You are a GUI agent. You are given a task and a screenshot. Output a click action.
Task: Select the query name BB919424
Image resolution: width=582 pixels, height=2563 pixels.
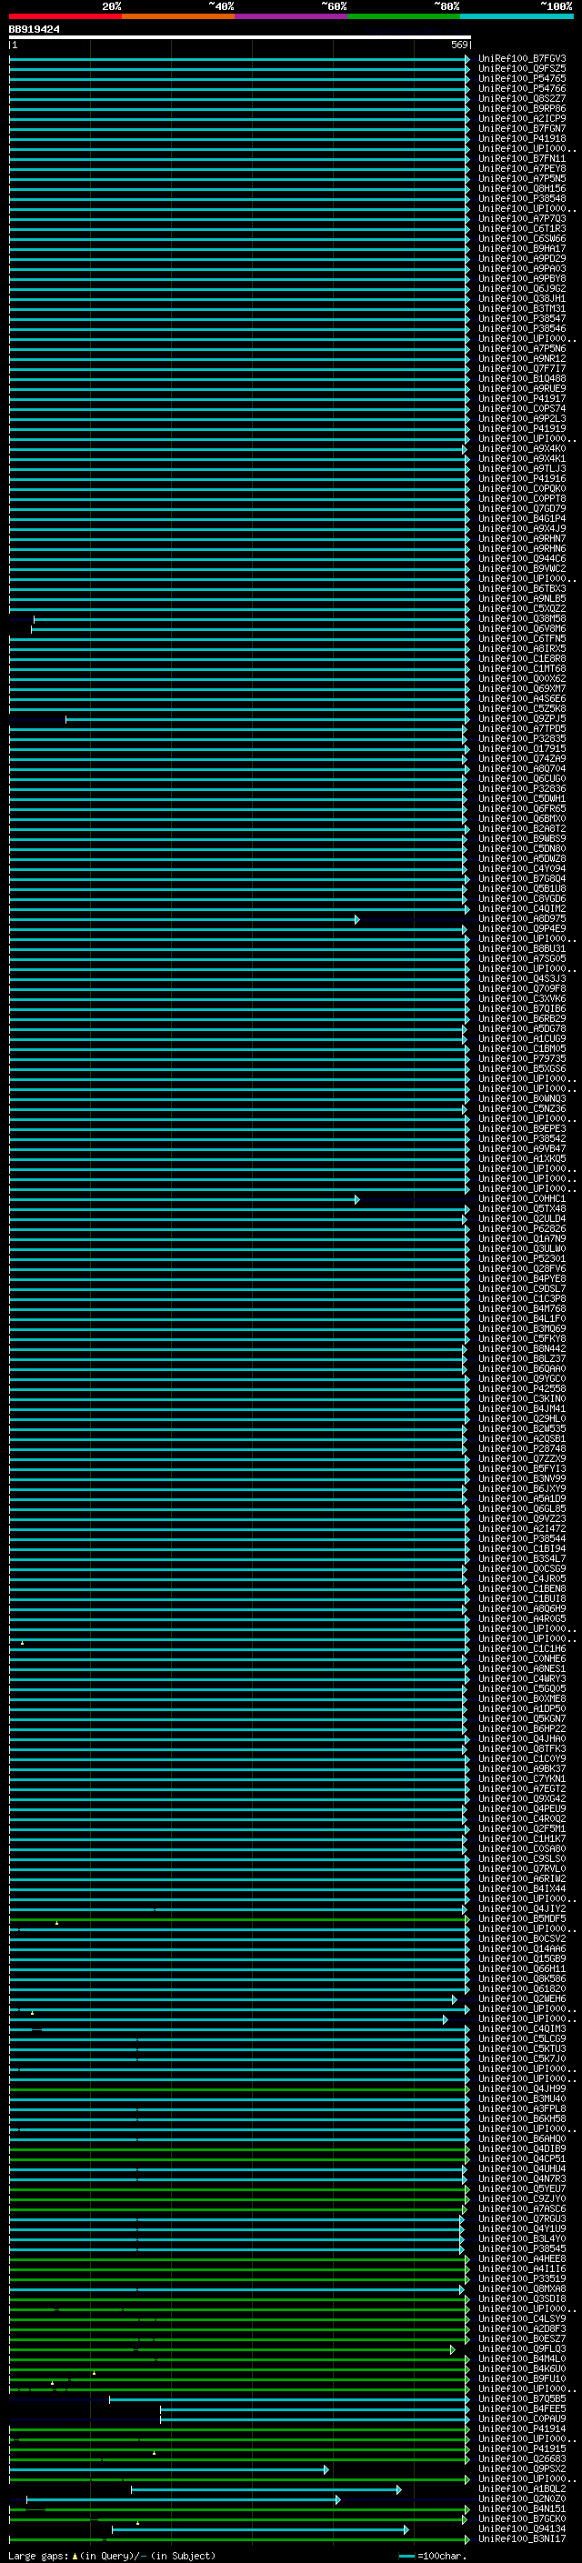coord(34,29)
